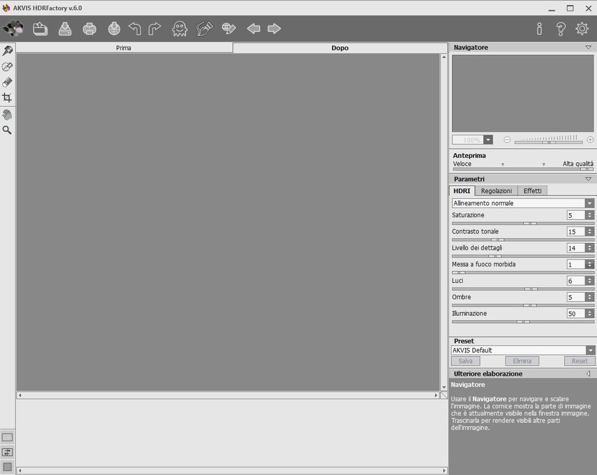Click the brush local correction toolbar icon

coord(204,28)
